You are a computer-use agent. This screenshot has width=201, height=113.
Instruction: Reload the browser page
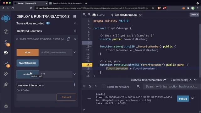click(13, 8)
